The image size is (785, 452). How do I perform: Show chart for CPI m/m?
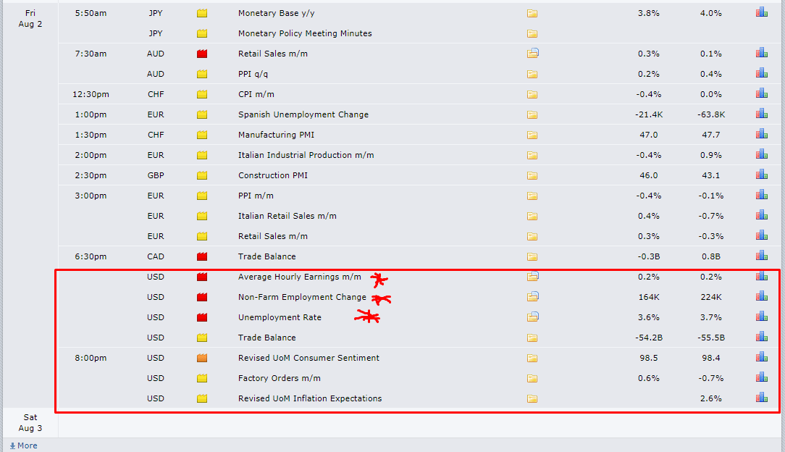pos(762,93)
